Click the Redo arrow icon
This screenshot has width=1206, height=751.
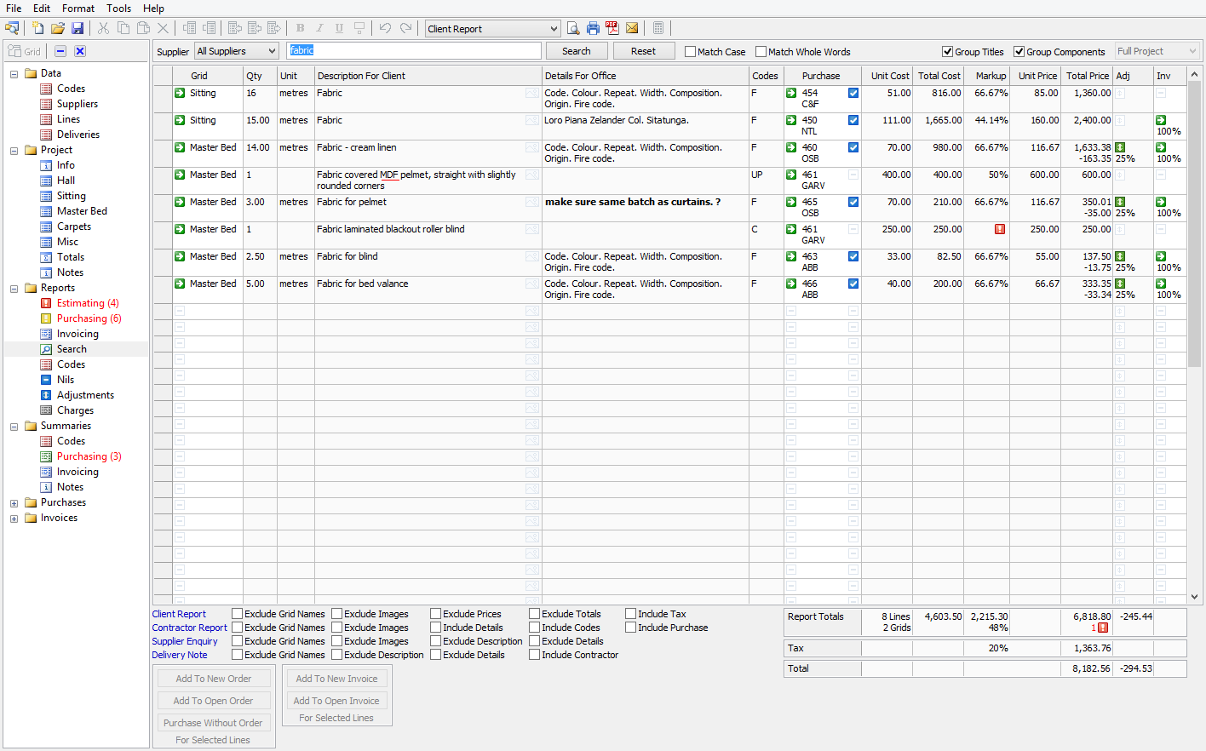click(x=406, y=28)
